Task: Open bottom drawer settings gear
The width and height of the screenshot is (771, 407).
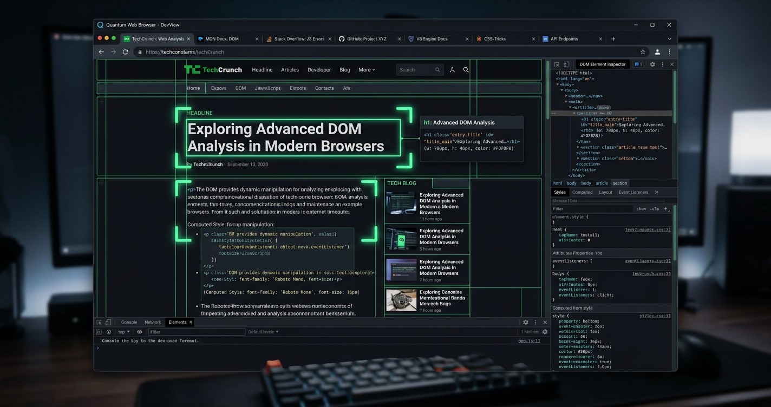Action: pyautogui.click(x=525, y=322)
